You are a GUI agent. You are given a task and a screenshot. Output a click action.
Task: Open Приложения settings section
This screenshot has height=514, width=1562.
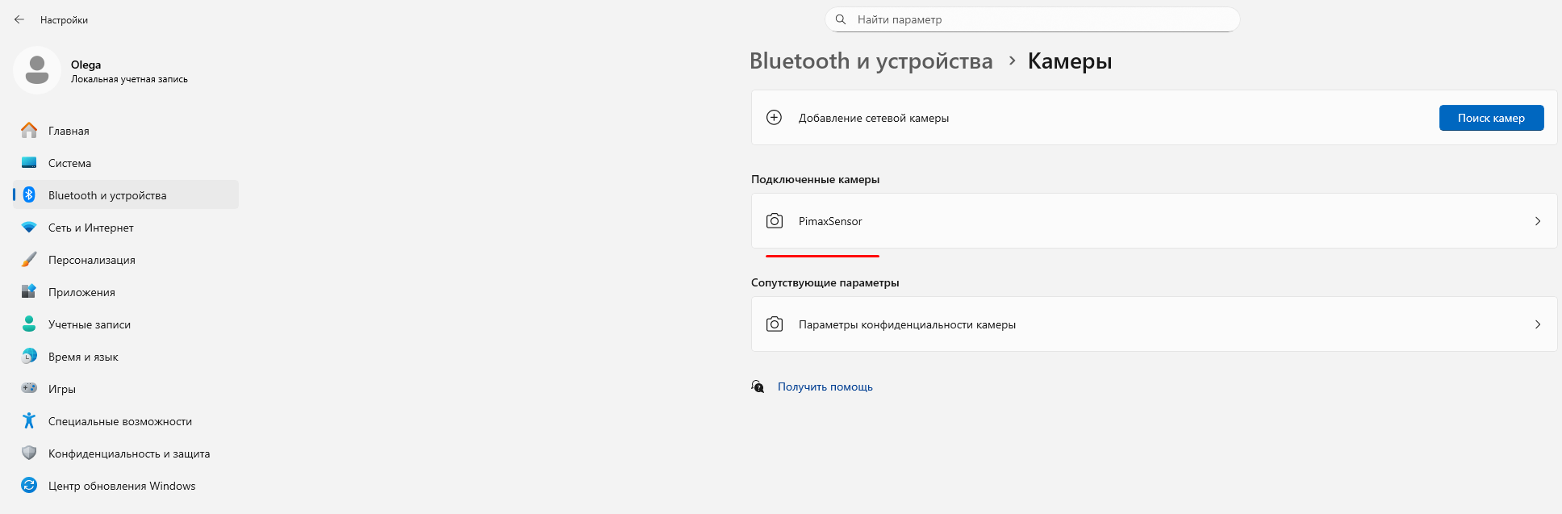pos(81,292)
